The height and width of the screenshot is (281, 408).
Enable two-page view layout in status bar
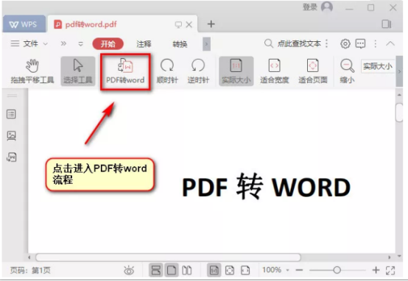pos(187,270)
